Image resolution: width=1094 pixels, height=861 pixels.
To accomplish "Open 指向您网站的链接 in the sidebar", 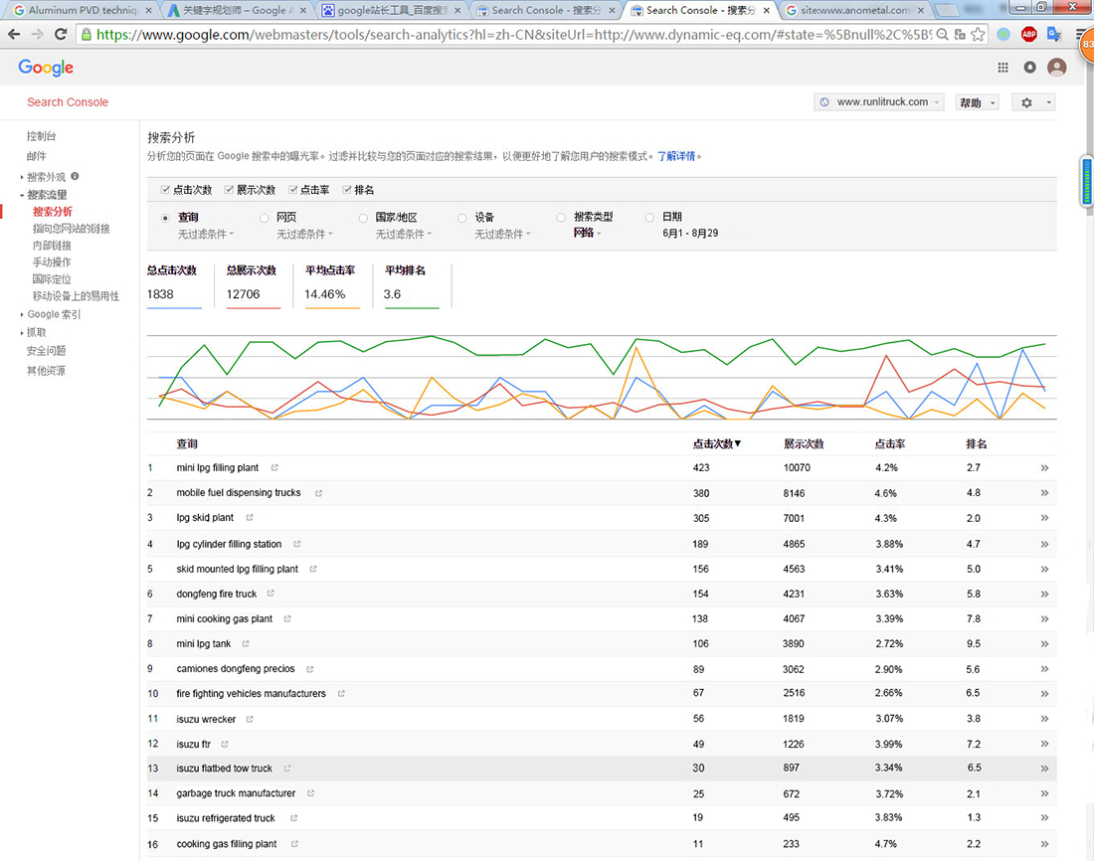I will point(72,229).
